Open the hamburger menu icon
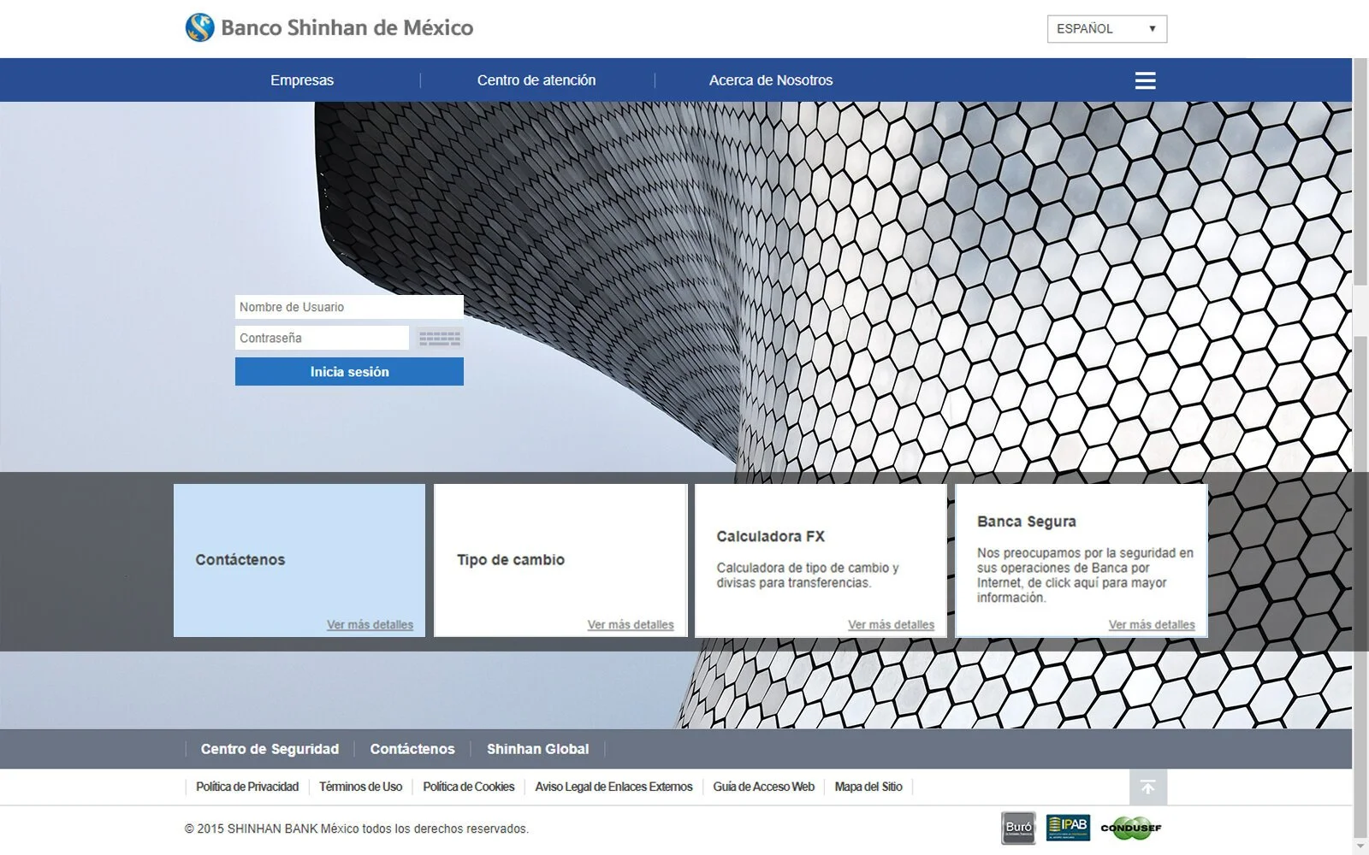The width and height of the screenshot is (1369, 855). (x=1145, y=80)
